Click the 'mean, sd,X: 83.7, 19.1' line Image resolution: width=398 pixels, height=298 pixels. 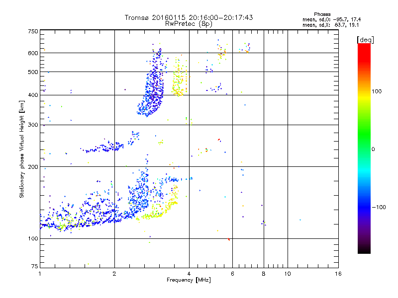click(330, 25)
